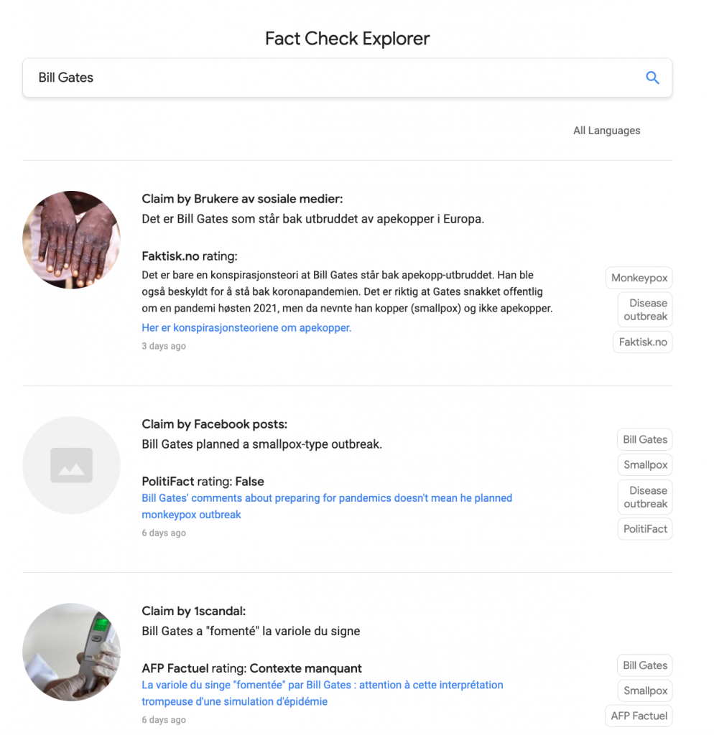Click Smallpox tag in PolitiFact result
This screenshot has height=735, width=714.
click(645, 464)
